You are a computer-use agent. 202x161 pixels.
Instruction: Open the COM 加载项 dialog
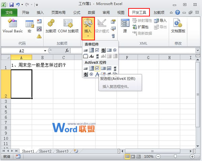point(68,27)
